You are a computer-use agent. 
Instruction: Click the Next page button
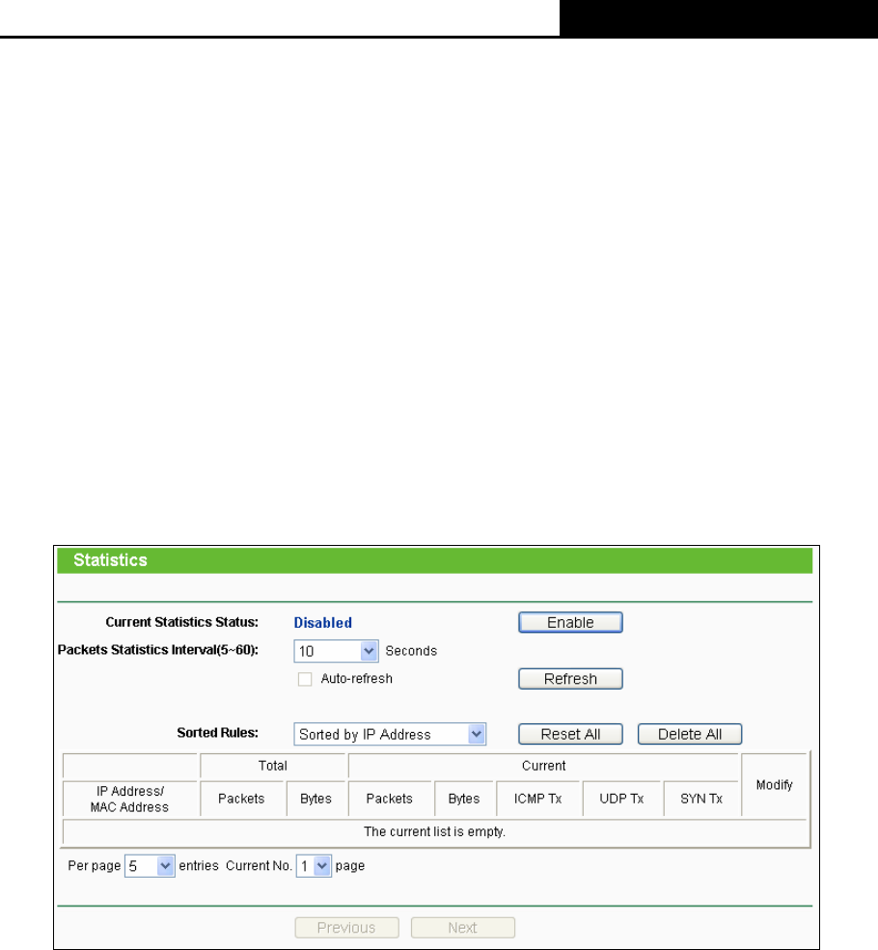pos(463,928)
